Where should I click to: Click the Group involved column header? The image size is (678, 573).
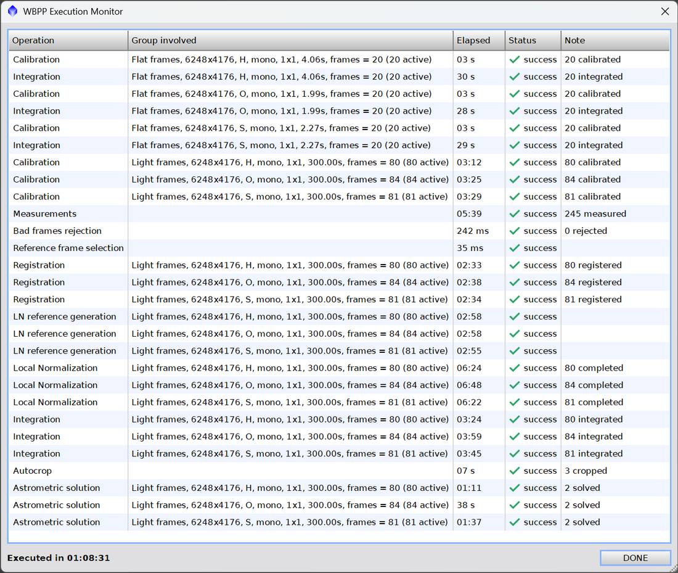(290, 40)
